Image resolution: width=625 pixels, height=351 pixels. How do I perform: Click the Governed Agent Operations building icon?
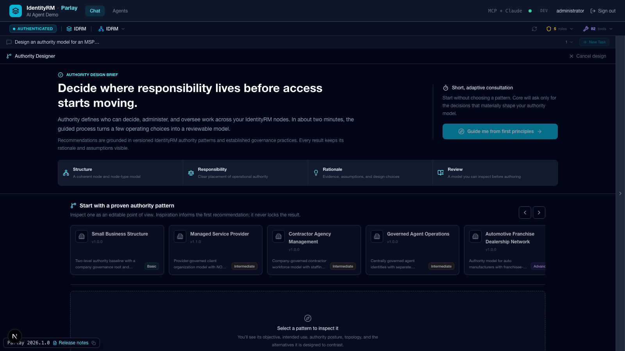tap(377, 236)
